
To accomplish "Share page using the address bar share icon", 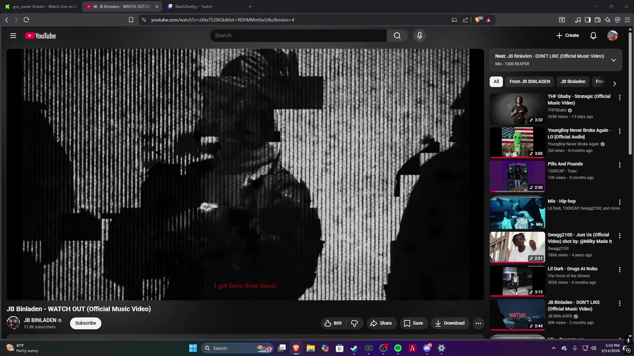I will (466, 20).
